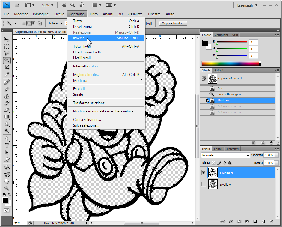Delete layer using Livelli trash icon
Screen dimensions: 282x227
[x=271, y=221]
